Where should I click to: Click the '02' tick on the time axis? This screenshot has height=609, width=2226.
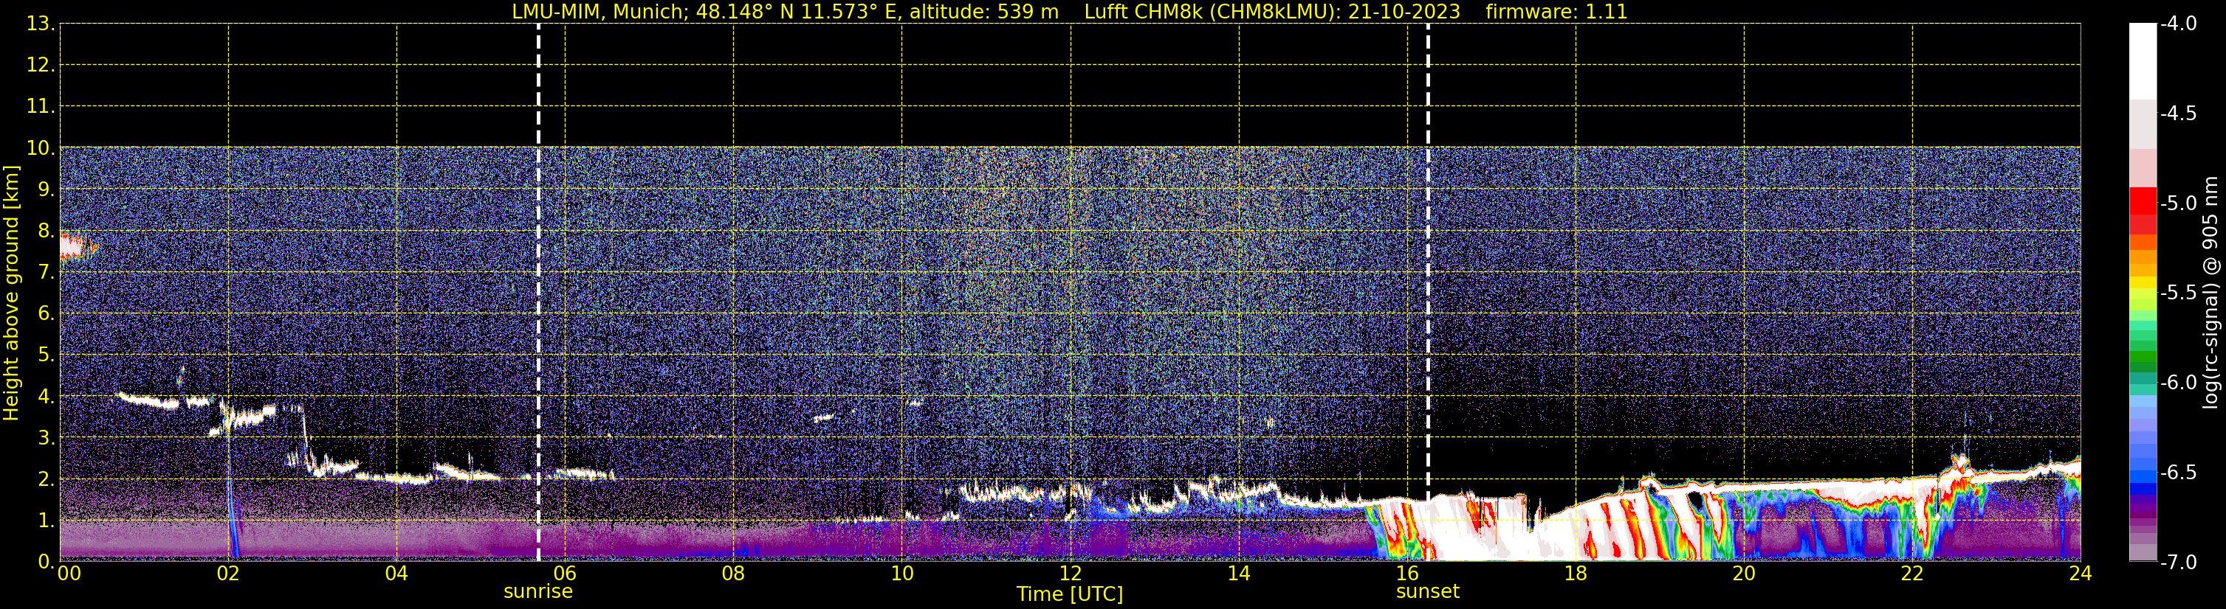(x=228, y=574)
